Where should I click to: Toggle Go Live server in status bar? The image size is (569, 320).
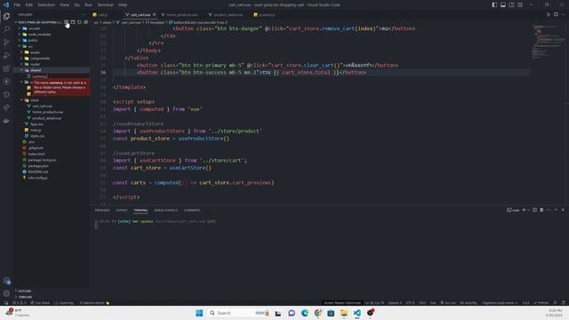point(448,302)
